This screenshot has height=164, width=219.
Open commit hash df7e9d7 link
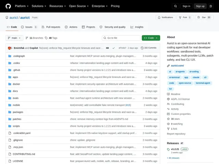tap(122, 48)
